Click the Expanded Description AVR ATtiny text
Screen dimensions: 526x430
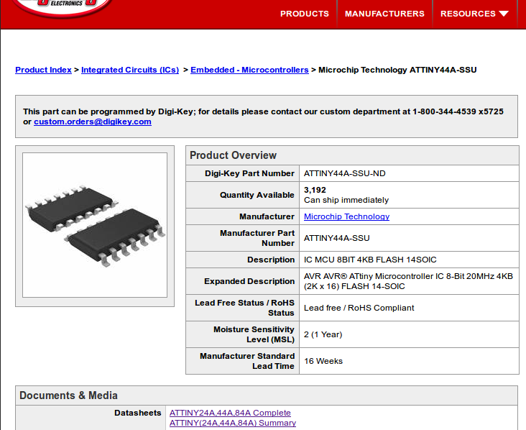[408, 281]
